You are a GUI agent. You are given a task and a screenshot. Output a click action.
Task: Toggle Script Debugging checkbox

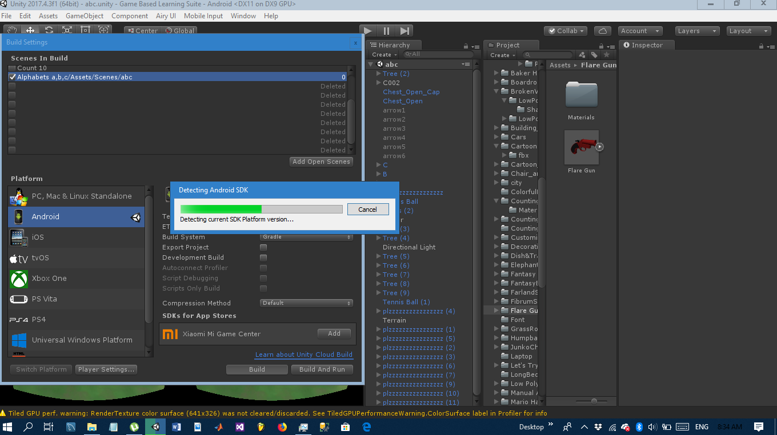tap(263, 278)
